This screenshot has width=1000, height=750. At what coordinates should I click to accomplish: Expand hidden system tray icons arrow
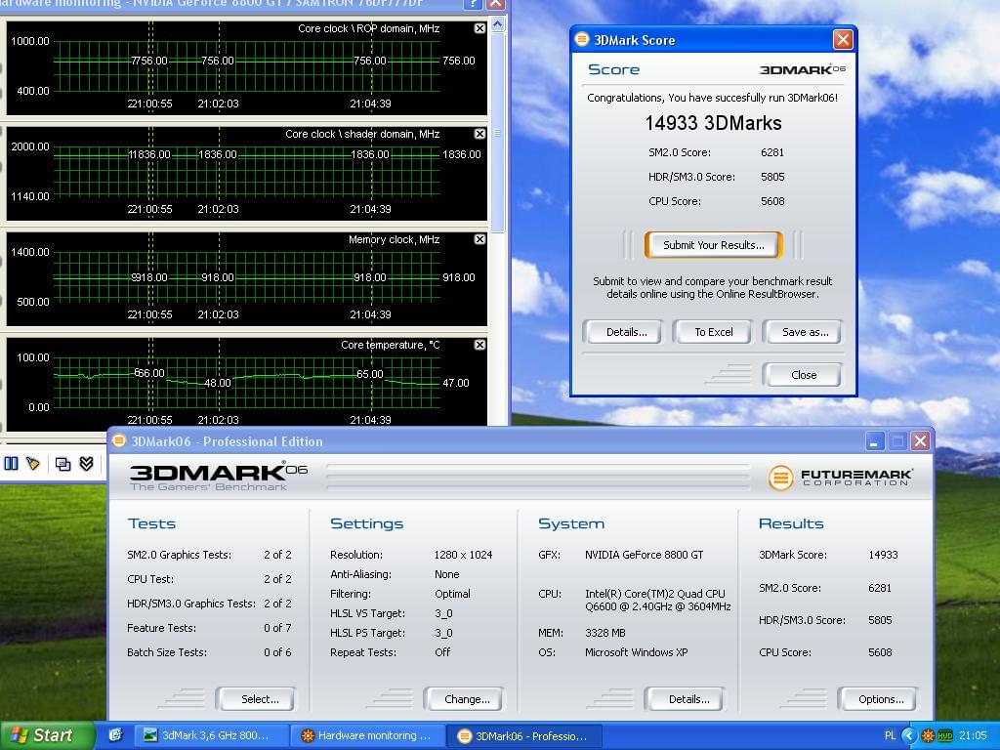(x=908, y=735)
